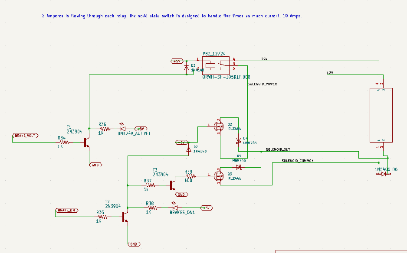
Task: Select the T1 2N3904 transistor symbol
Action: 86,142
